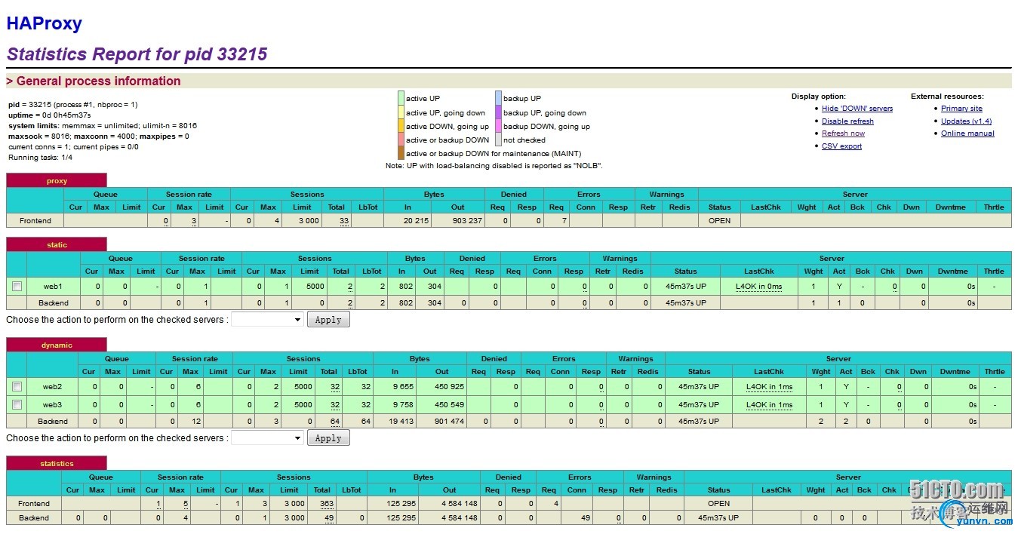Viewport: 1018px width, 534px height.
Task: Click OPEN status in proxy Frontend row
Action: coord(720,221)
